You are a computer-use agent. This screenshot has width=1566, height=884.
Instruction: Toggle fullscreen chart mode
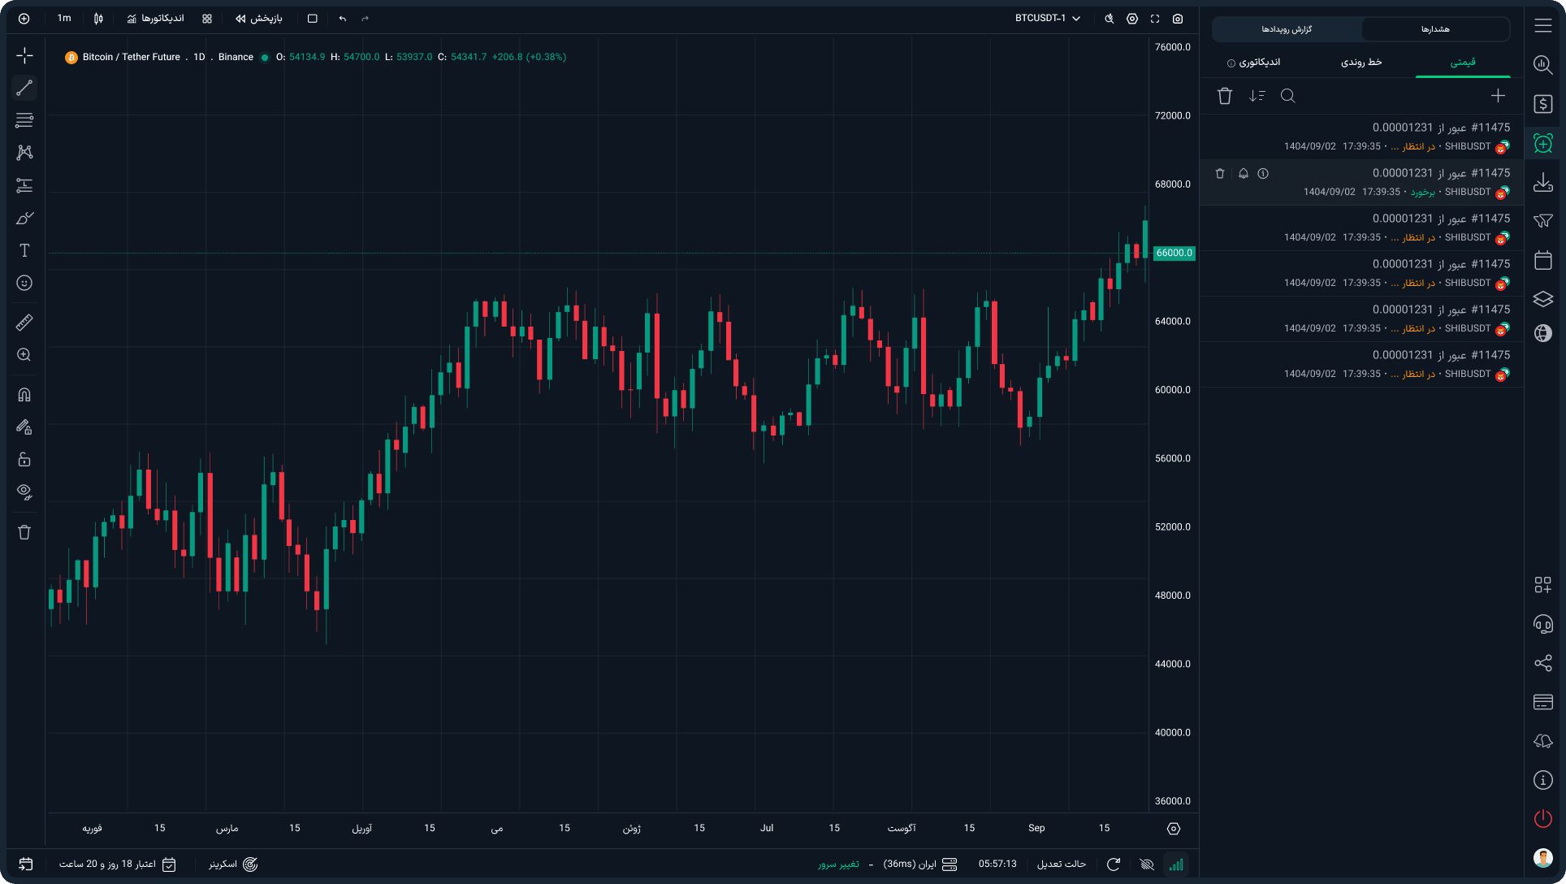[x=1155, y=18]
